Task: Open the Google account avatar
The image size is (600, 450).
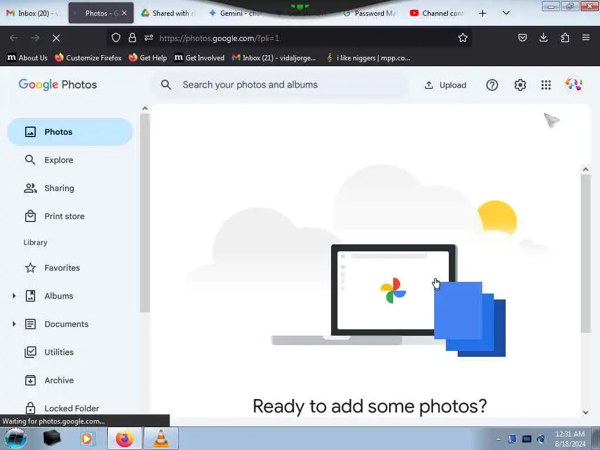Action: 574,85
